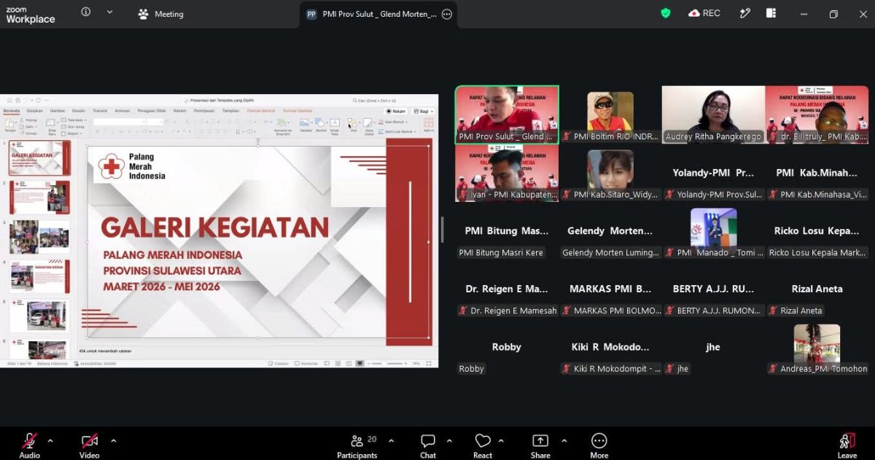
Task: Click the GALERI KEGIATAN slide title
Action: [214, 227]
